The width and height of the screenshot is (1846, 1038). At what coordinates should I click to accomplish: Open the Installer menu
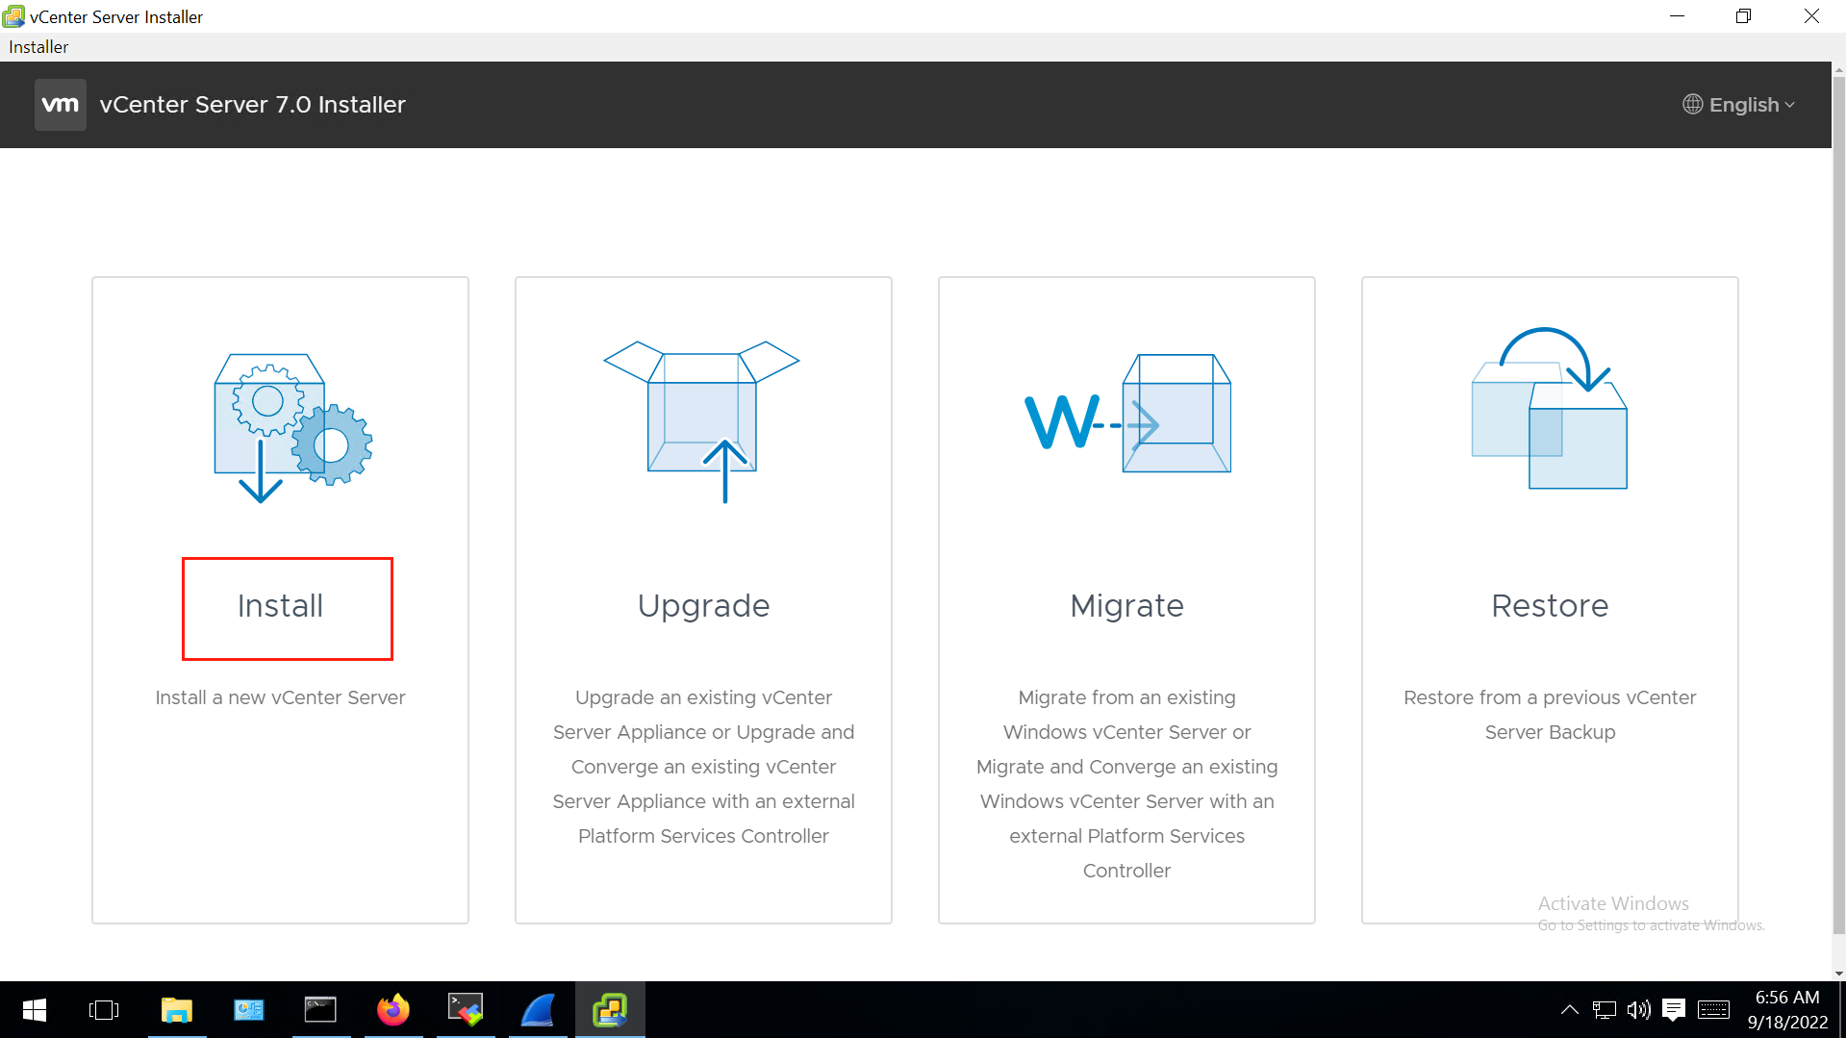[38, 46]
